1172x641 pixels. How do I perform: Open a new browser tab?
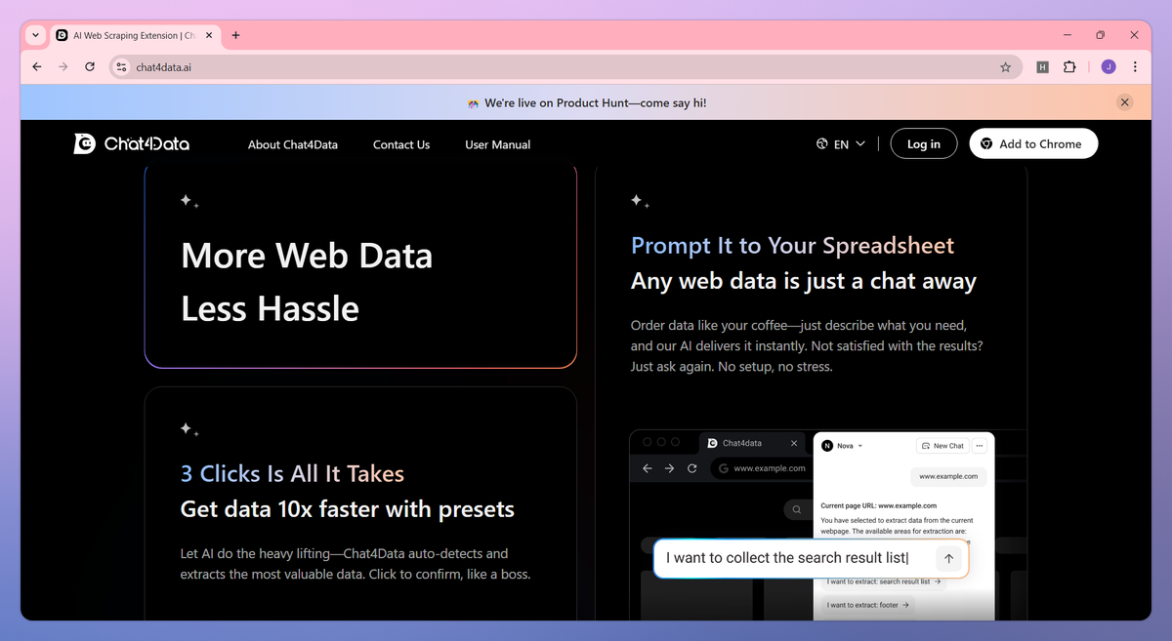[235, 35]
